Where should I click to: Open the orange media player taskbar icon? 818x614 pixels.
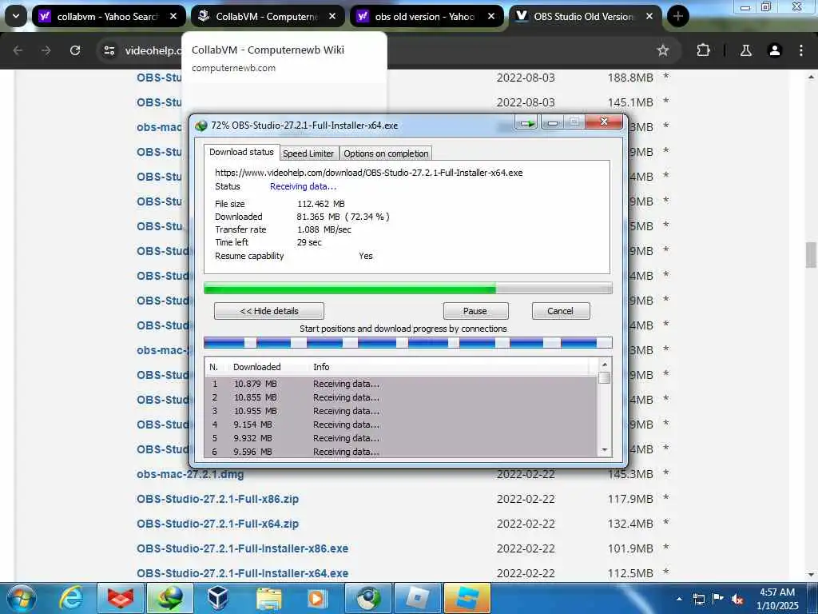317,598
